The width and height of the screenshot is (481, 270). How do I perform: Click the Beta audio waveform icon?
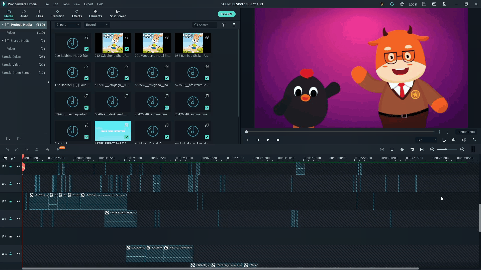57,149
